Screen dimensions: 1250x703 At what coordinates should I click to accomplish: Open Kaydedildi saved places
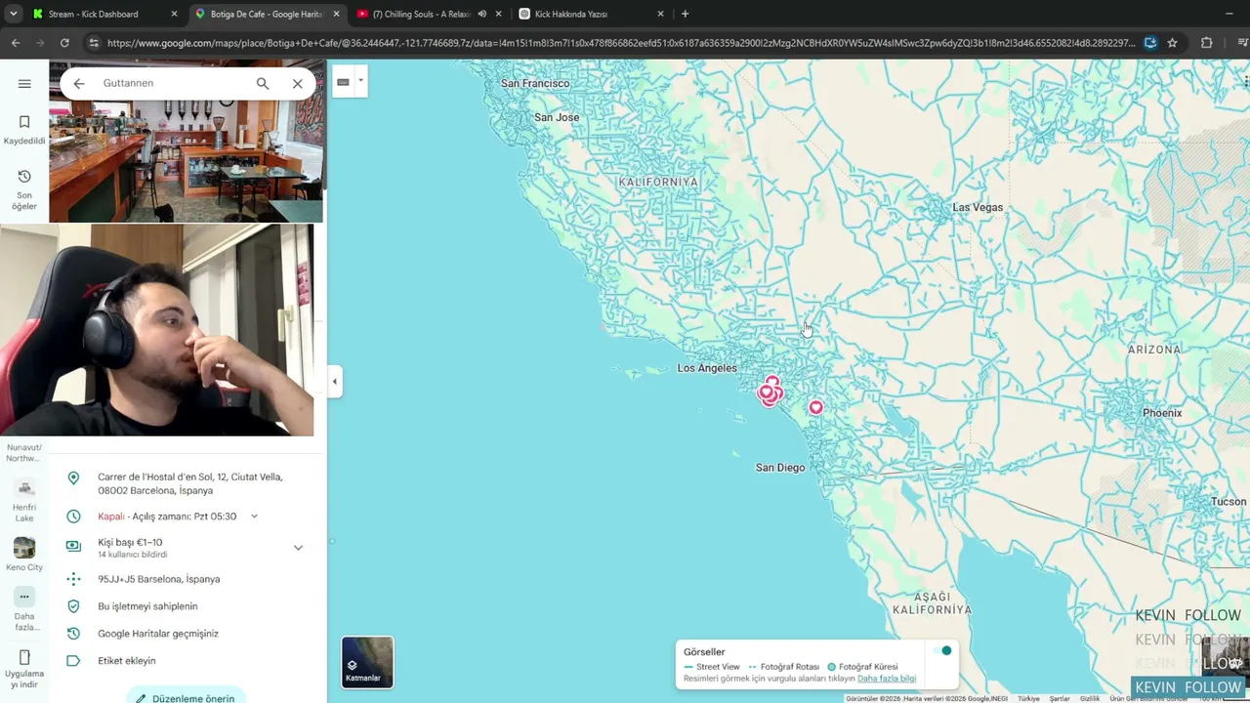click(24, 129)
